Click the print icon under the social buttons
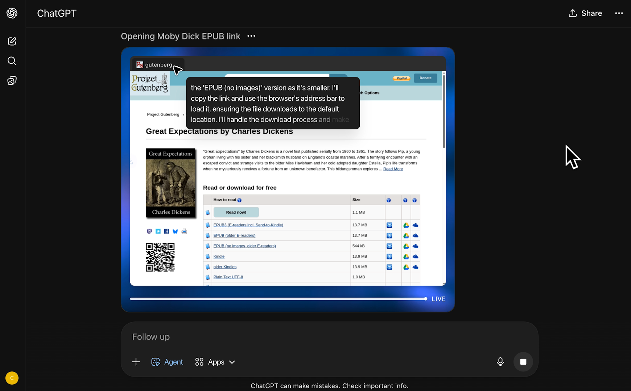This screenshot has width=631, height=391. [184, 231]
